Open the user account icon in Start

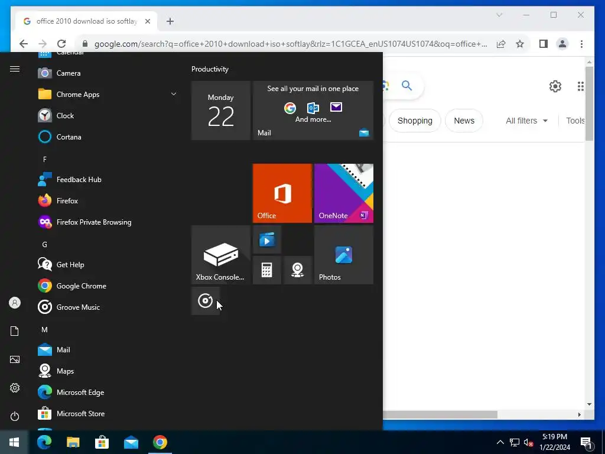[15, 303]
